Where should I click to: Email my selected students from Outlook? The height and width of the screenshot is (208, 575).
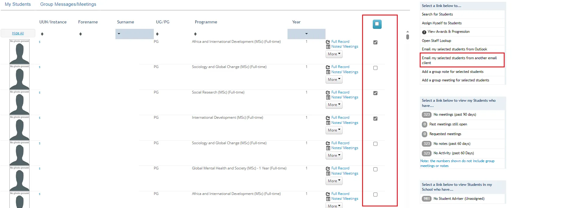click(x=454, y=49)
